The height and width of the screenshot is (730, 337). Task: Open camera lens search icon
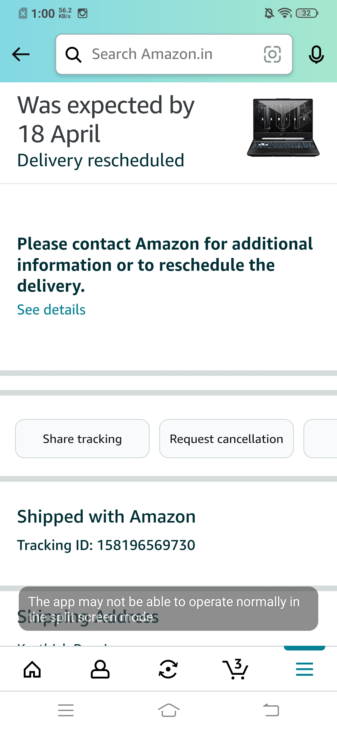(272, 54)
